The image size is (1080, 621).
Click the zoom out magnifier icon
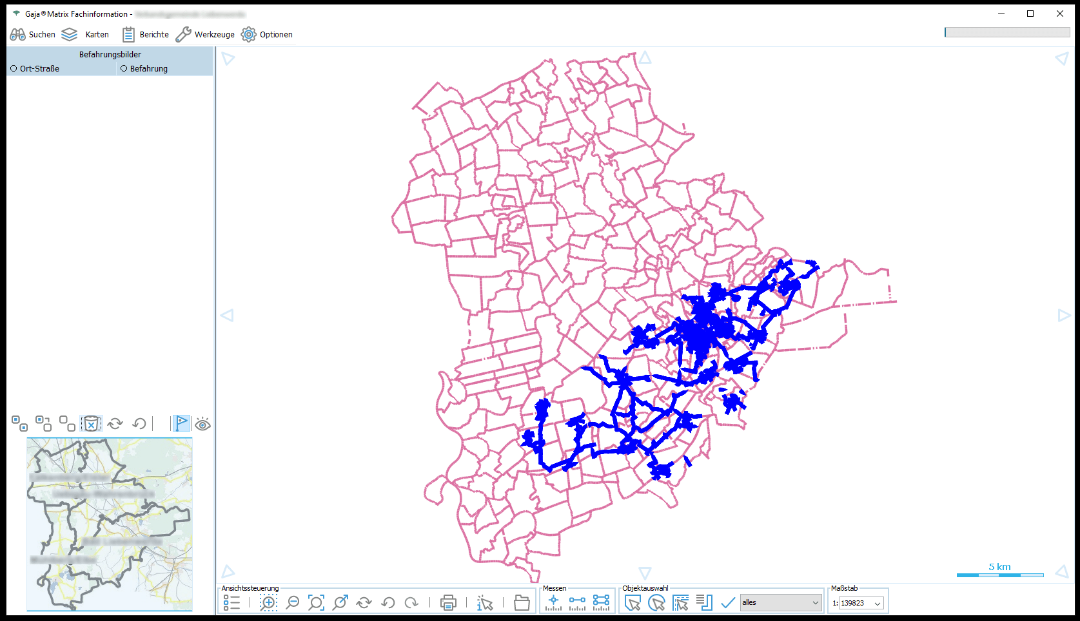click(x=293, y=603)
